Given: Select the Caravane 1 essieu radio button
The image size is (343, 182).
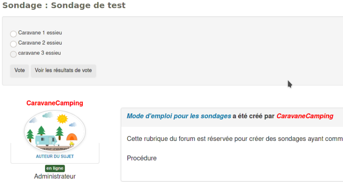Looking at the screenshot, I should click(x=13, y=34).
